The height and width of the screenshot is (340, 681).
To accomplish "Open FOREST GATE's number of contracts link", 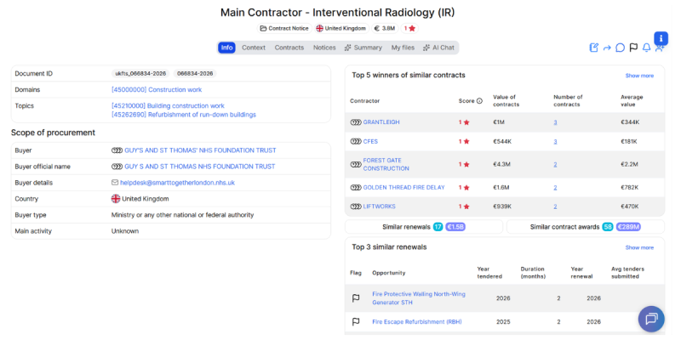I will coord(555,164).
